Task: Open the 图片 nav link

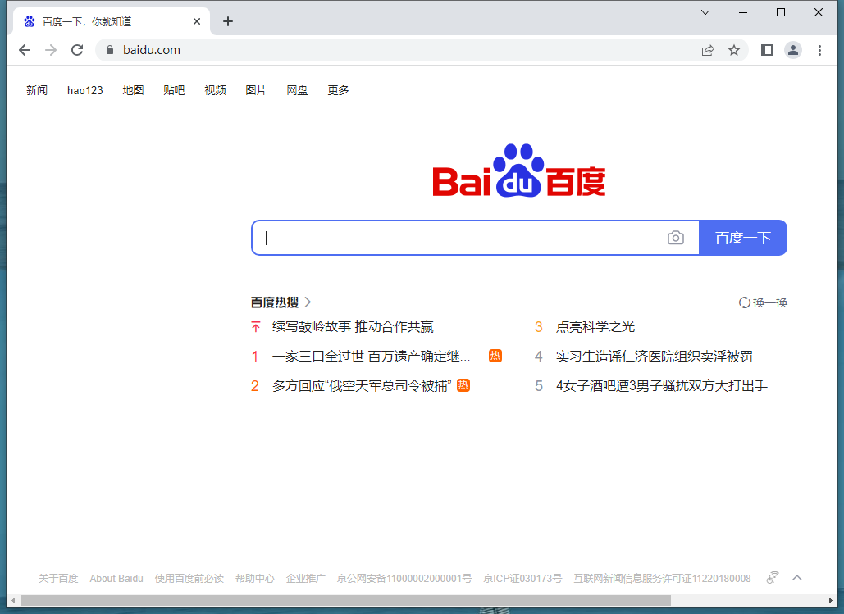Action: [256, 90]
